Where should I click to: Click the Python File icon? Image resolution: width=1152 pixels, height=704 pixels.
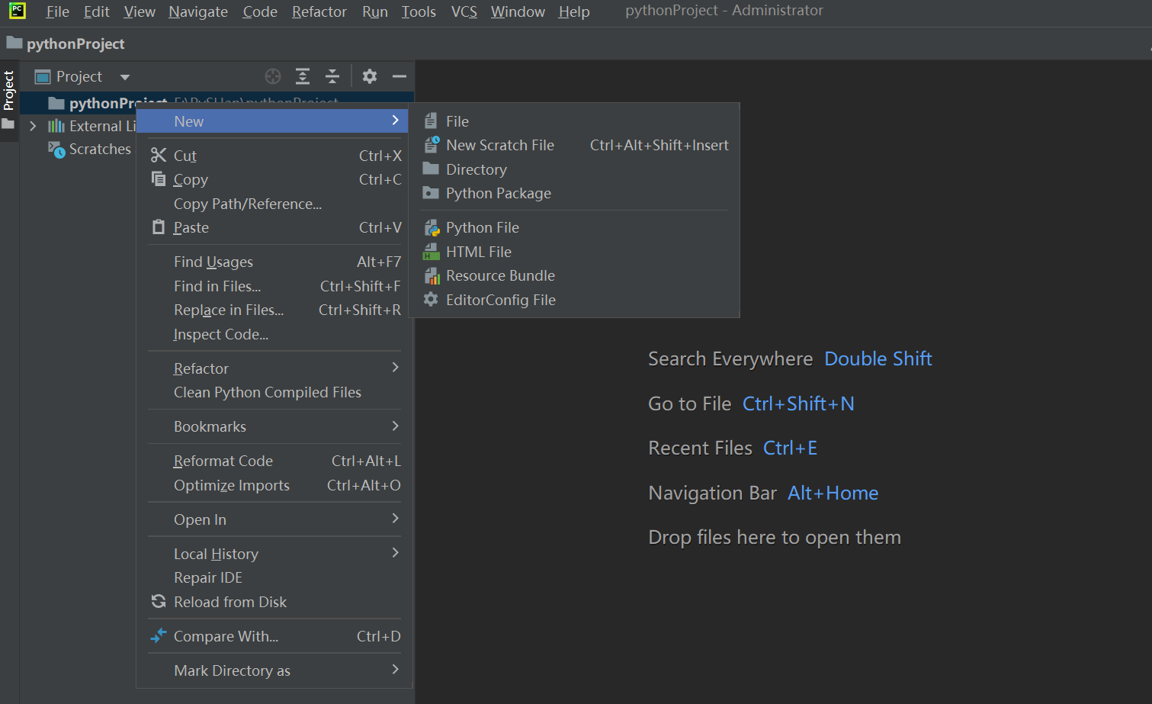tap(432, 227)
